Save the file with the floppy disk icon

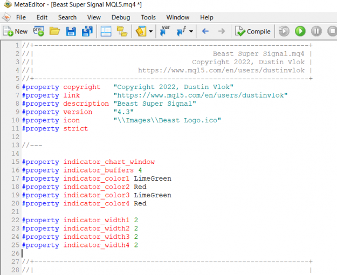click(x=71, y=31)
